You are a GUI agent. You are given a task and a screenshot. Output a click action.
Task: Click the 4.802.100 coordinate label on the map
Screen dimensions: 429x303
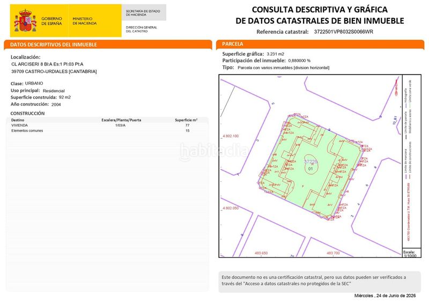tap(231, 136)
